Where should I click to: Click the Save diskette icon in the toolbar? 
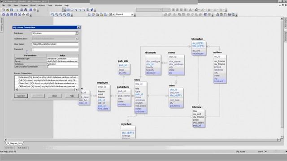coord(11,10)
